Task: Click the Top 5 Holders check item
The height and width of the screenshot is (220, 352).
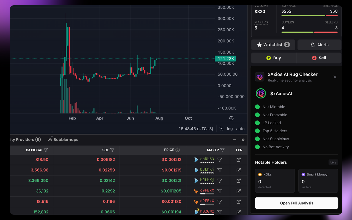Action: pyautogui.click(x=272, y=131)
